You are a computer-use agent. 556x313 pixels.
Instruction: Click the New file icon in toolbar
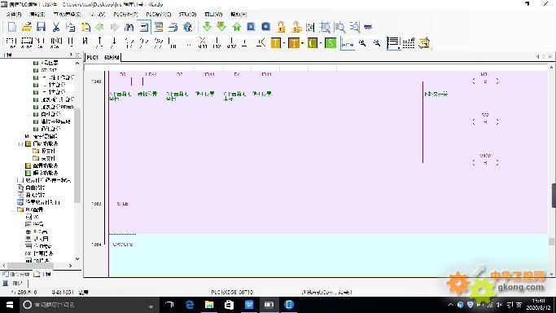12,27
